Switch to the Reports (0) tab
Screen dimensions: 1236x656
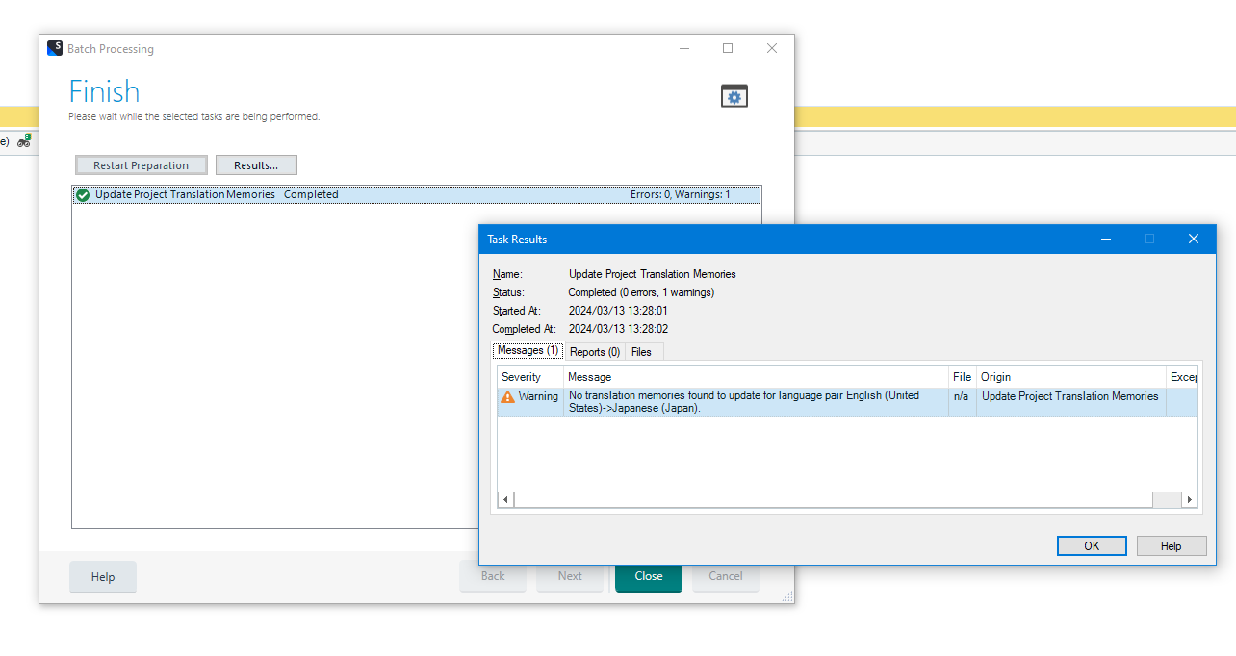(595, 352)
